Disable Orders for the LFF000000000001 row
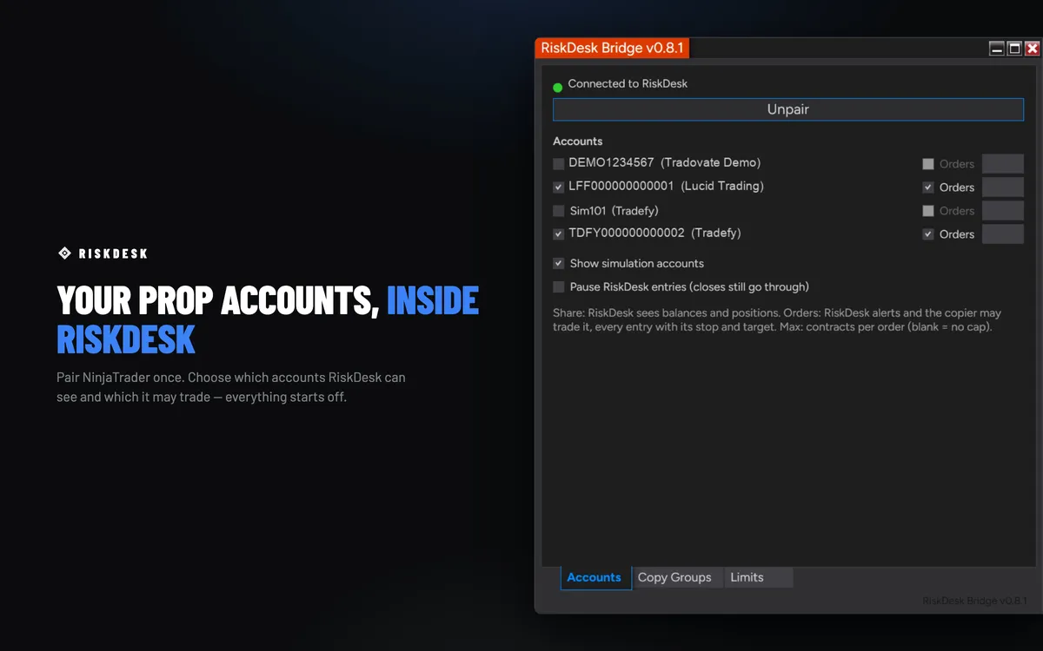The height and width of the screenshot is (651, 1043). pyautogui.click(x=928, y=187)
